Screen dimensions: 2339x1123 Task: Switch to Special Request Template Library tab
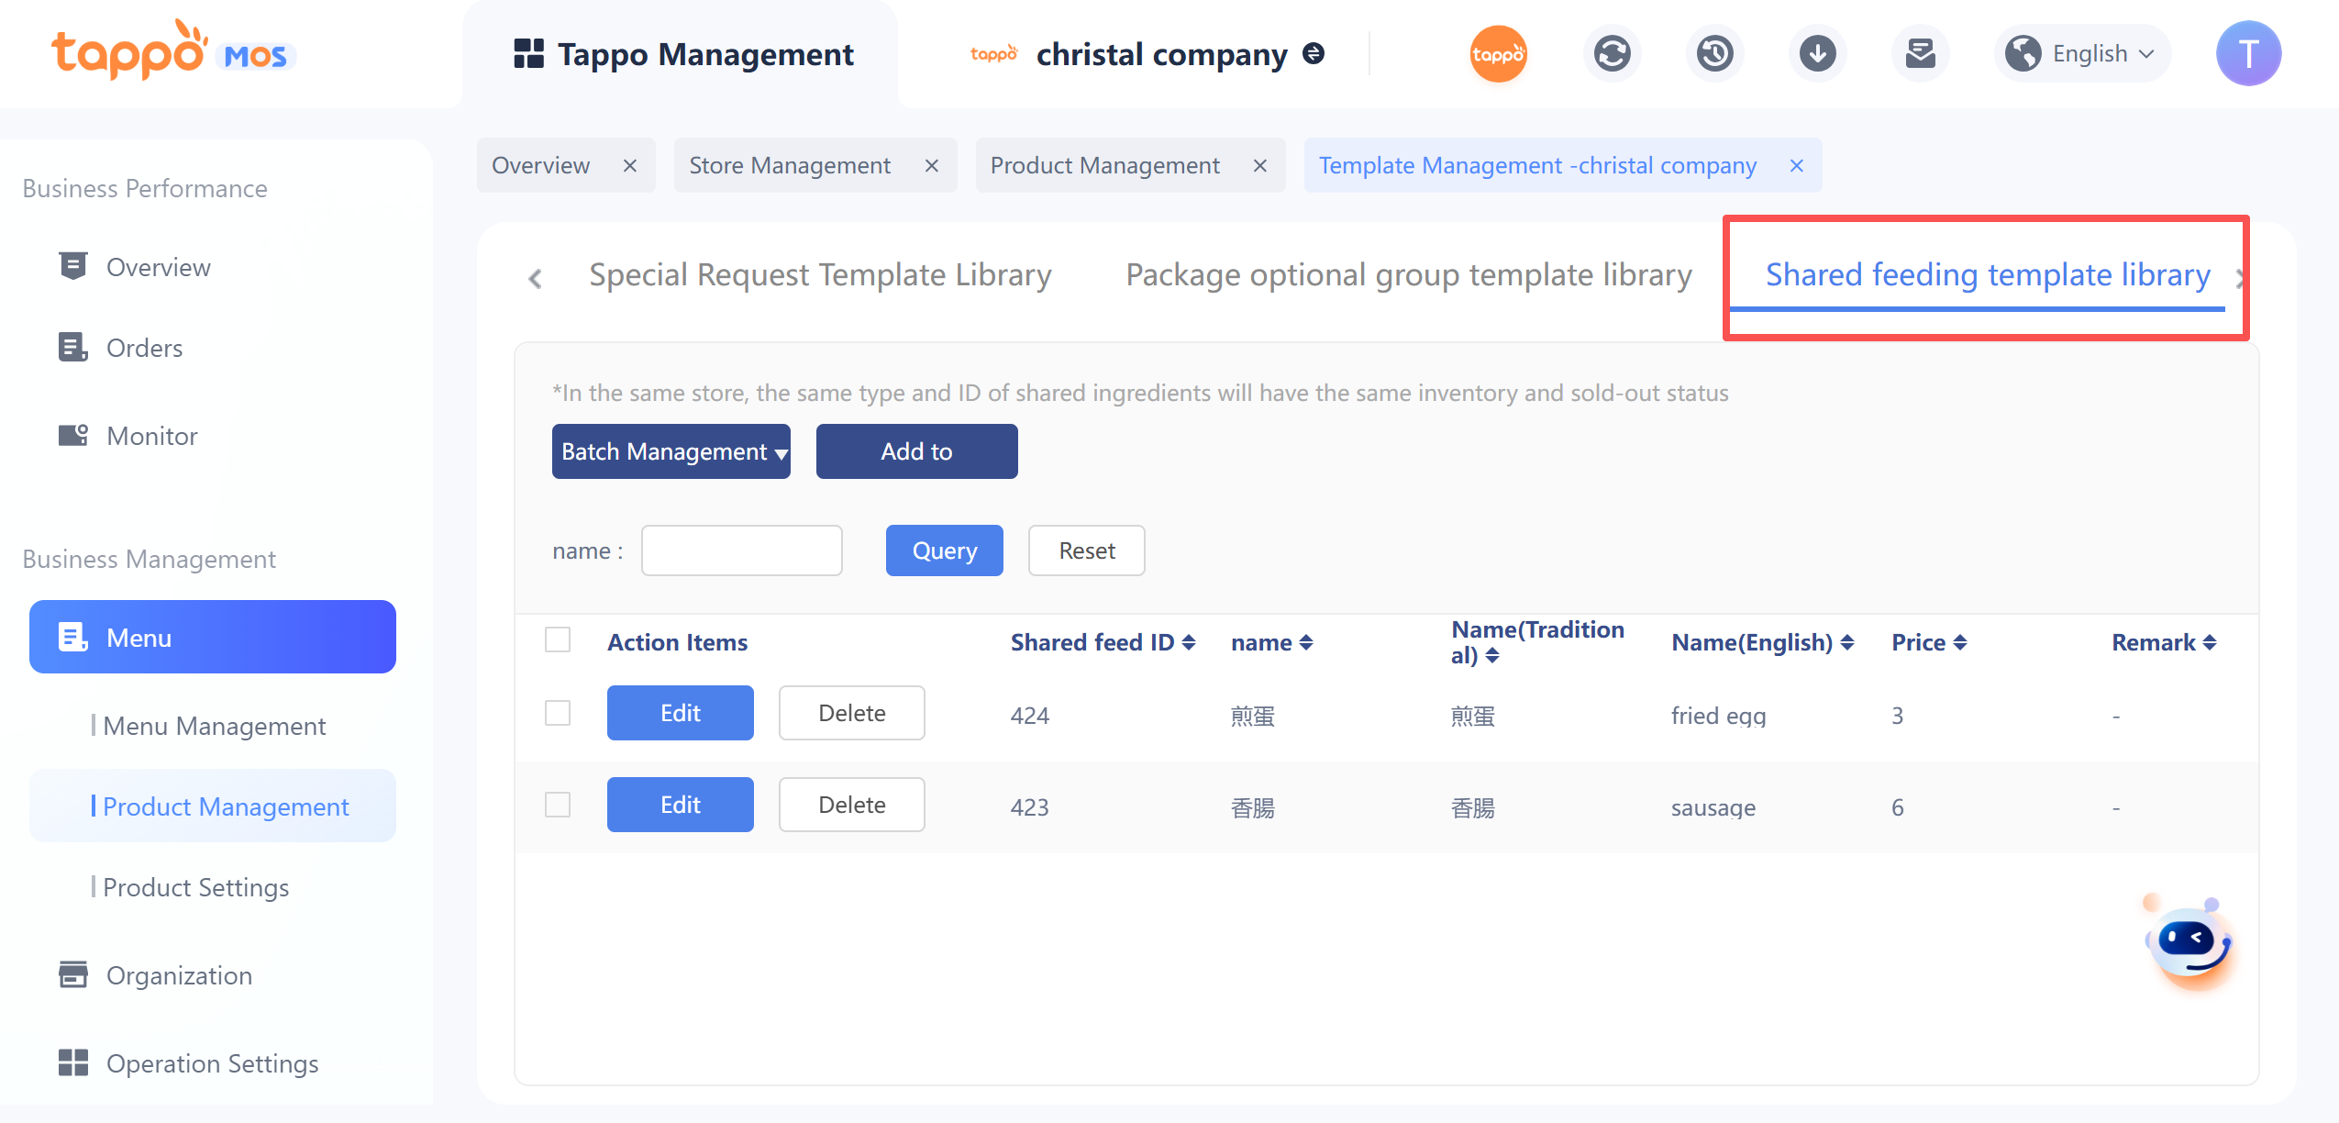pyautogui.click(x=819, y=275)
